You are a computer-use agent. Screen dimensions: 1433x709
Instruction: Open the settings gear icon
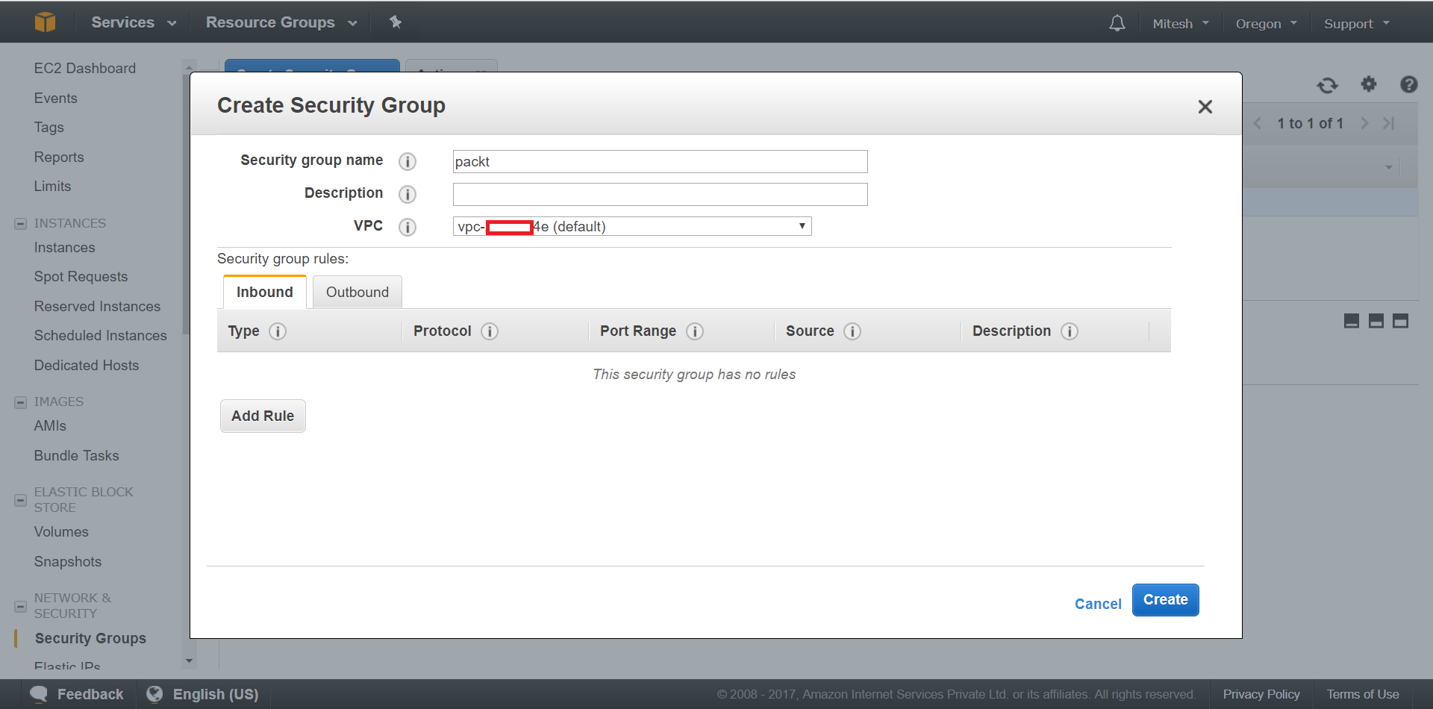point(1368,84)
